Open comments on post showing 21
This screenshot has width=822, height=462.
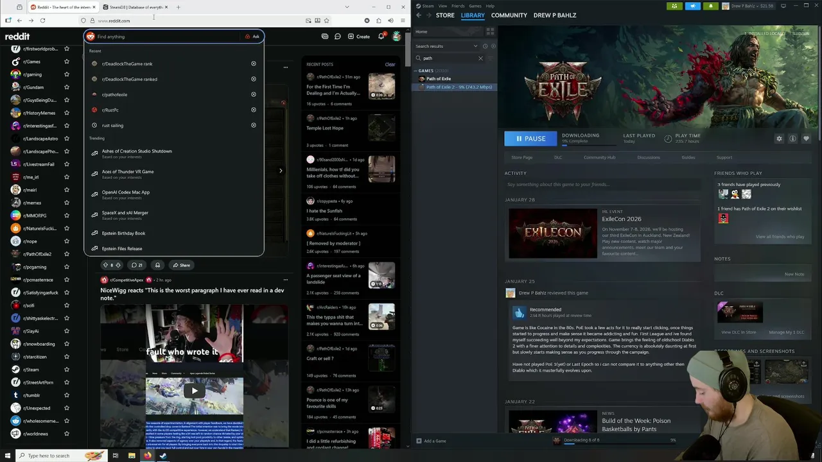(136, 265)
